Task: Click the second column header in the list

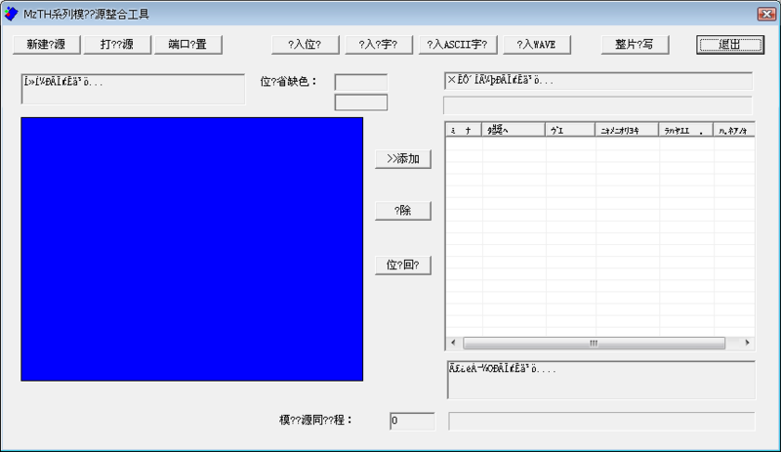Action: 514,130
